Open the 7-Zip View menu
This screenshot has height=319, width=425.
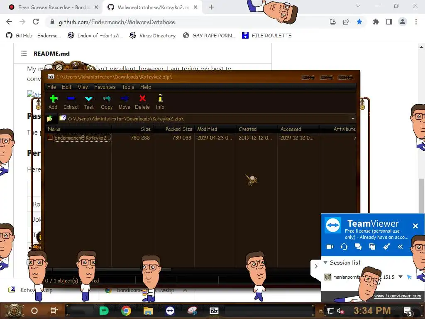pos(83,87)
